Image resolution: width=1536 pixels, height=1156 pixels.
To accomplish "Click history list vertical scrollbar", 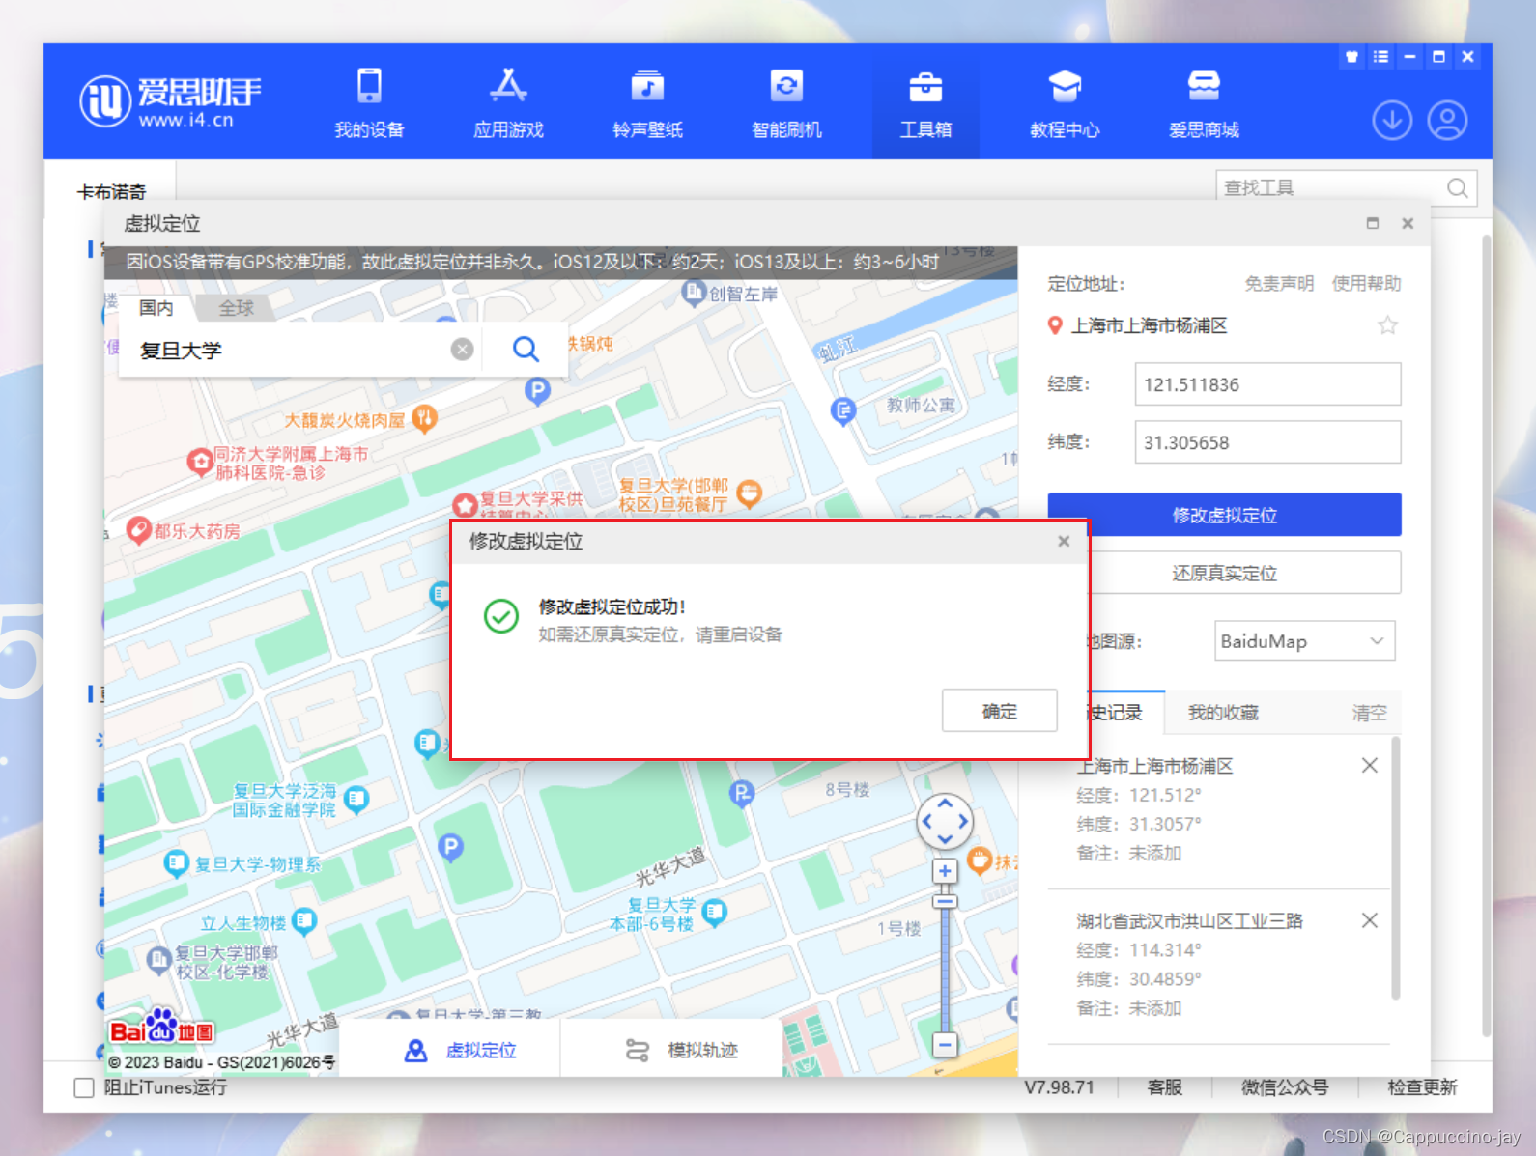I will coord(1395,869).
